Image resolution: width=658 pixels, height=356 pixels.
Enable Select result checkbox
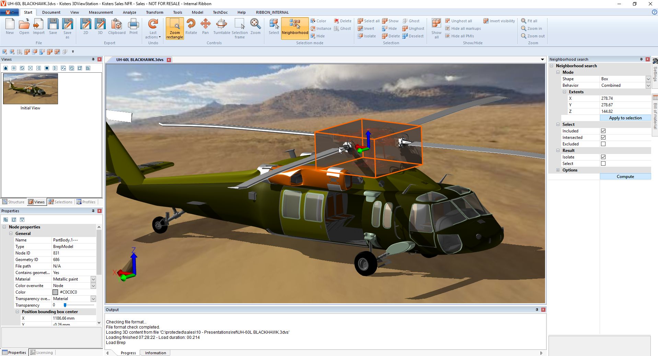(603, 164)
